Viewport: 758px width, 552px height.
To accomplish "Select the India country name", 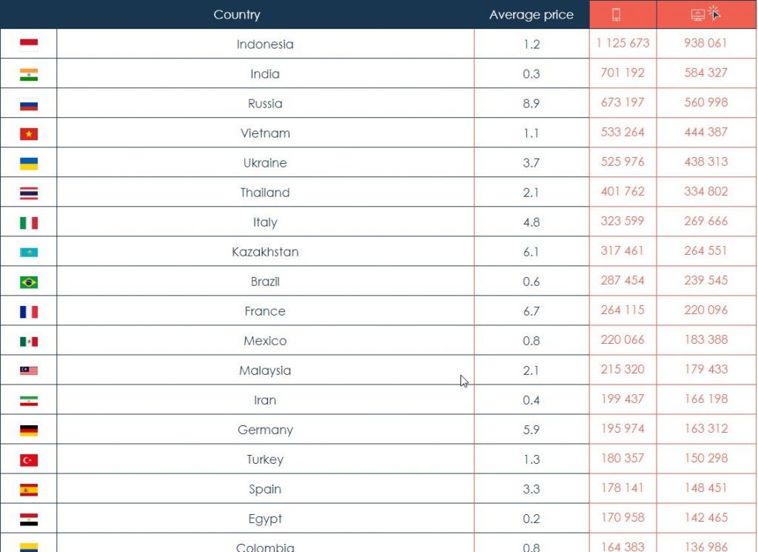I will [x=265, y=74].
